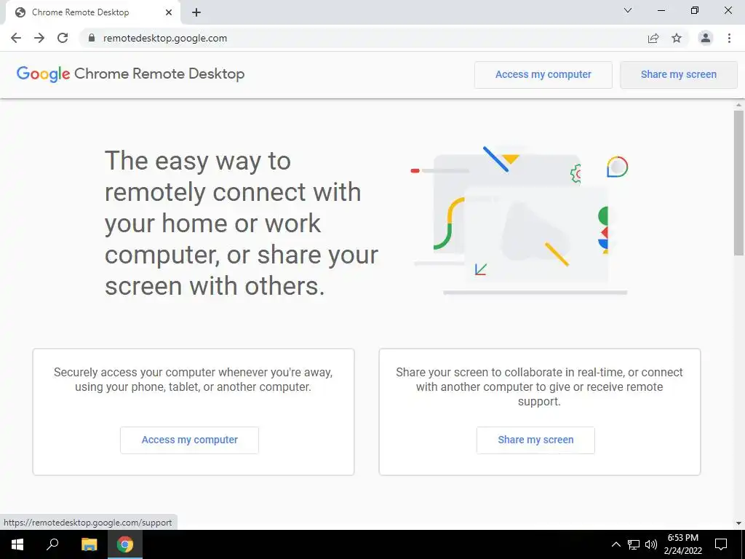Click the 'Securely access your computer' description
The image size is (745, 559).
[x=193, y=379]
